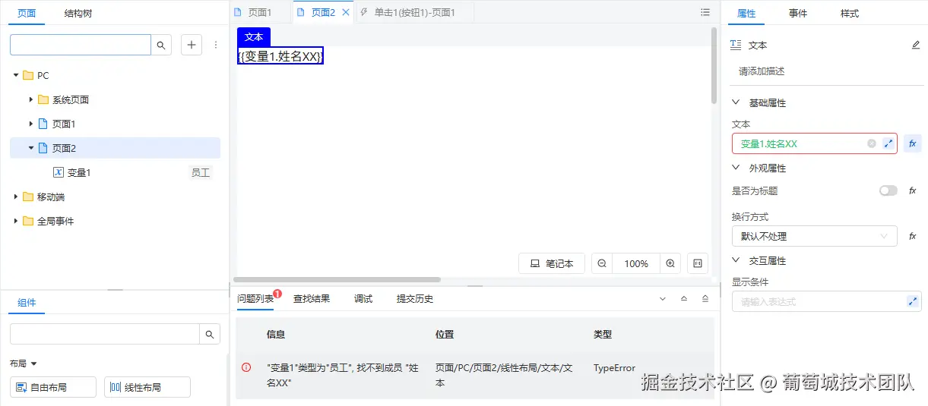Click the canvas vertical scrollbar
Image resolution: width=928 pixels, height=406 pixels.
click(x=714, y=65)
